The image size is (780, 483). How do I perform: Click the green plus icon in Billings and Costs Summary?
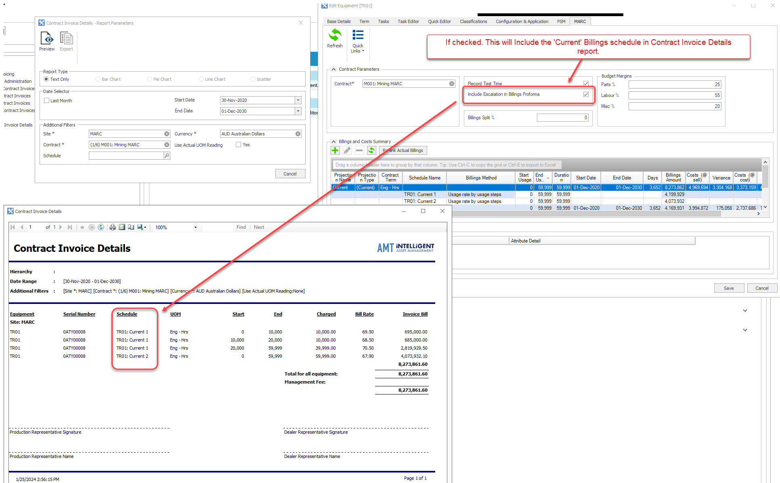(335, 150)
